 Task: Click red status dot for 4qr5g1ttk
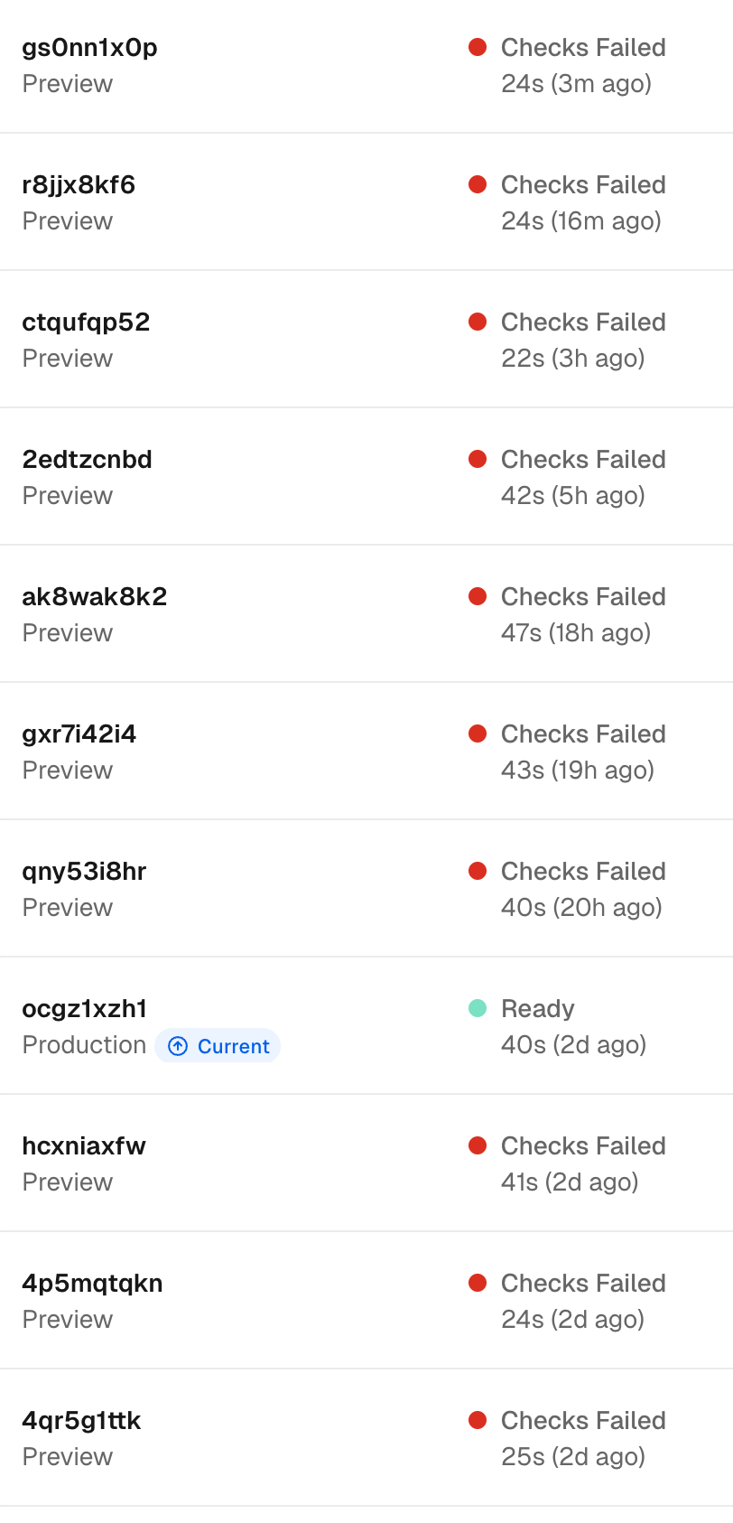478,1420
